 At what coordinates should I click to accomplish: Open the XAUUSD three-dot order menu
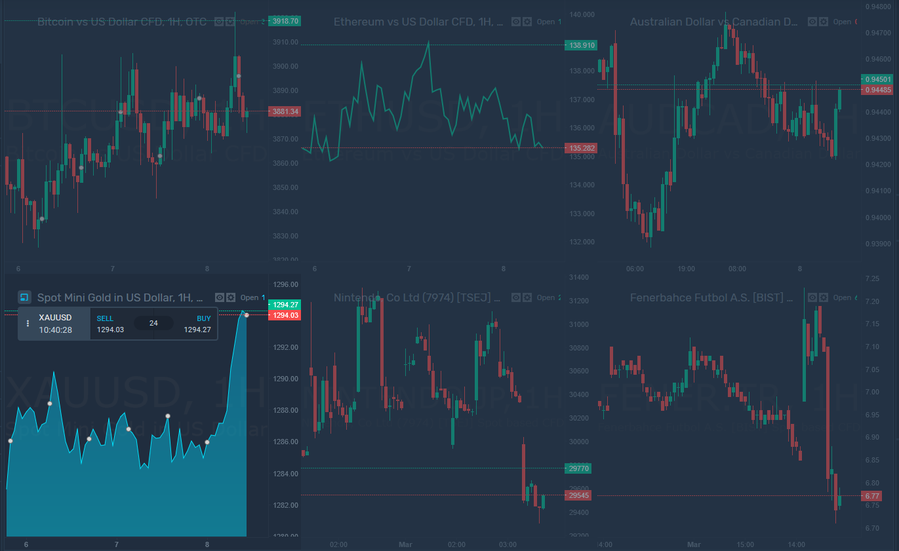(27, 323)
